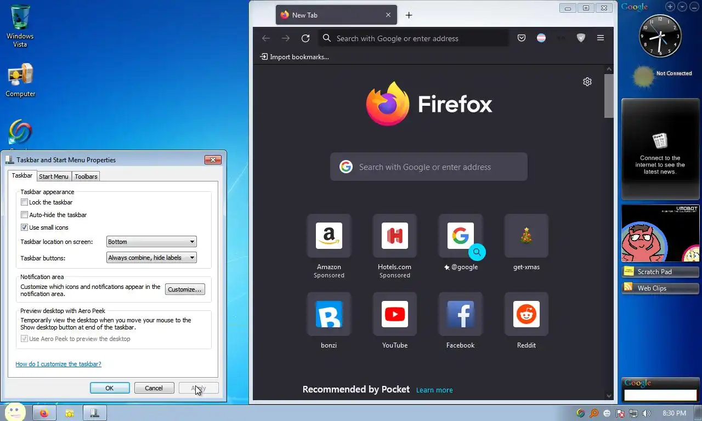Click the swirl app tray icon
The width and height of the screenshot is (702, 421).
tap(581, 413)
